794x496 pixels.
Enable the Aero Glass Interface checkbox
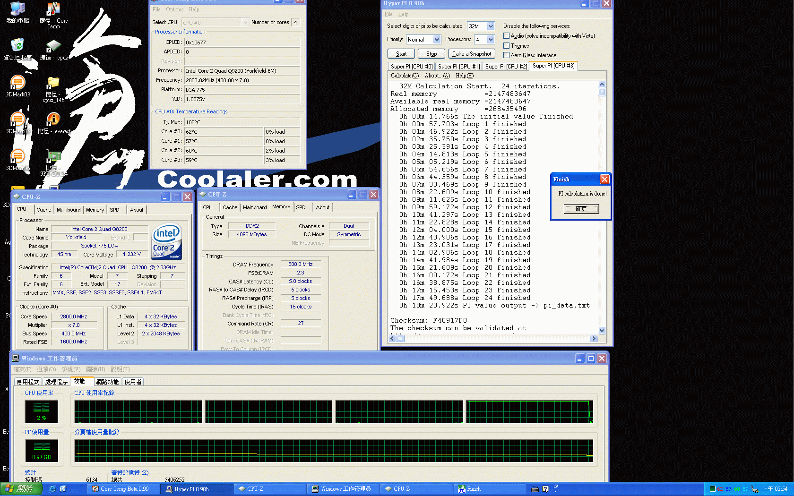click(506, 55)
